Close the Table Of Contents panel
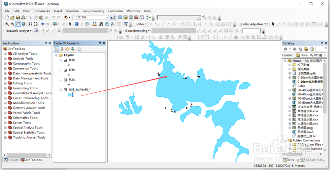 (104, 43)
